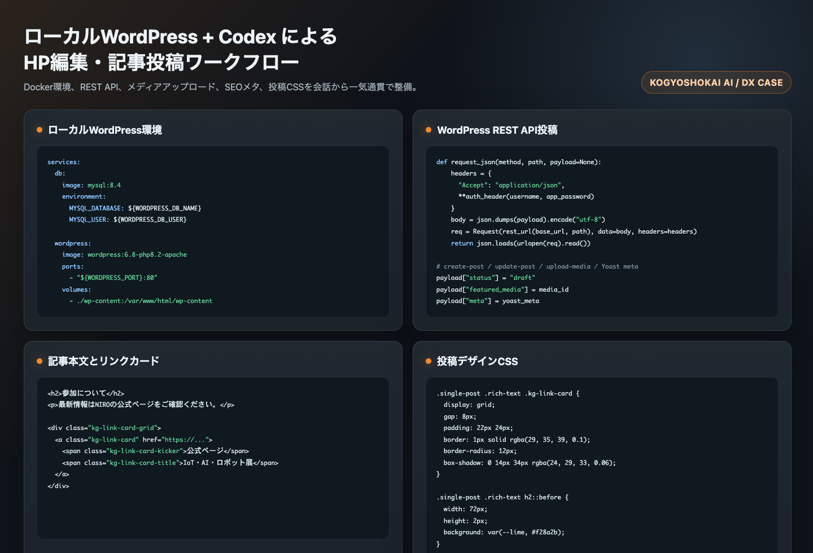Click the ports: line
The image size is (813, 553).
[73, 266]
